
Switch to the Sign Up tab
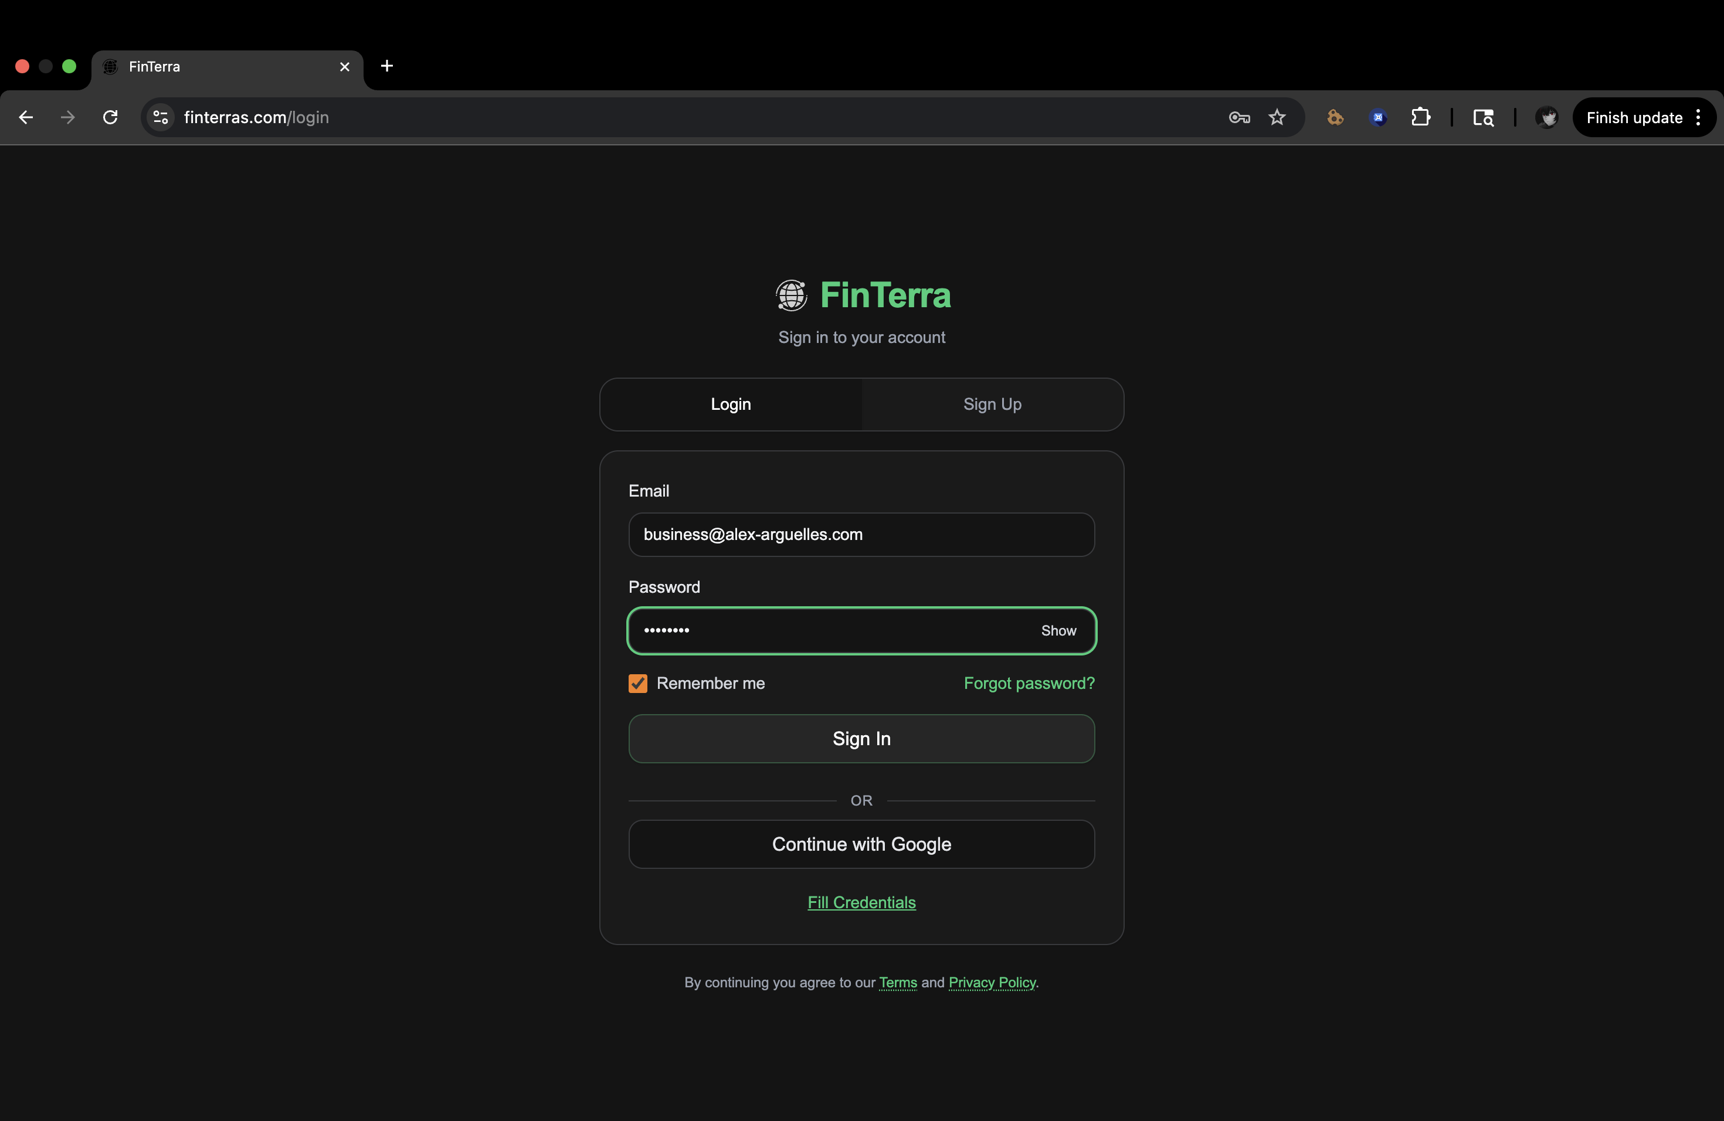pyautogui.click(x=992, y=404)
